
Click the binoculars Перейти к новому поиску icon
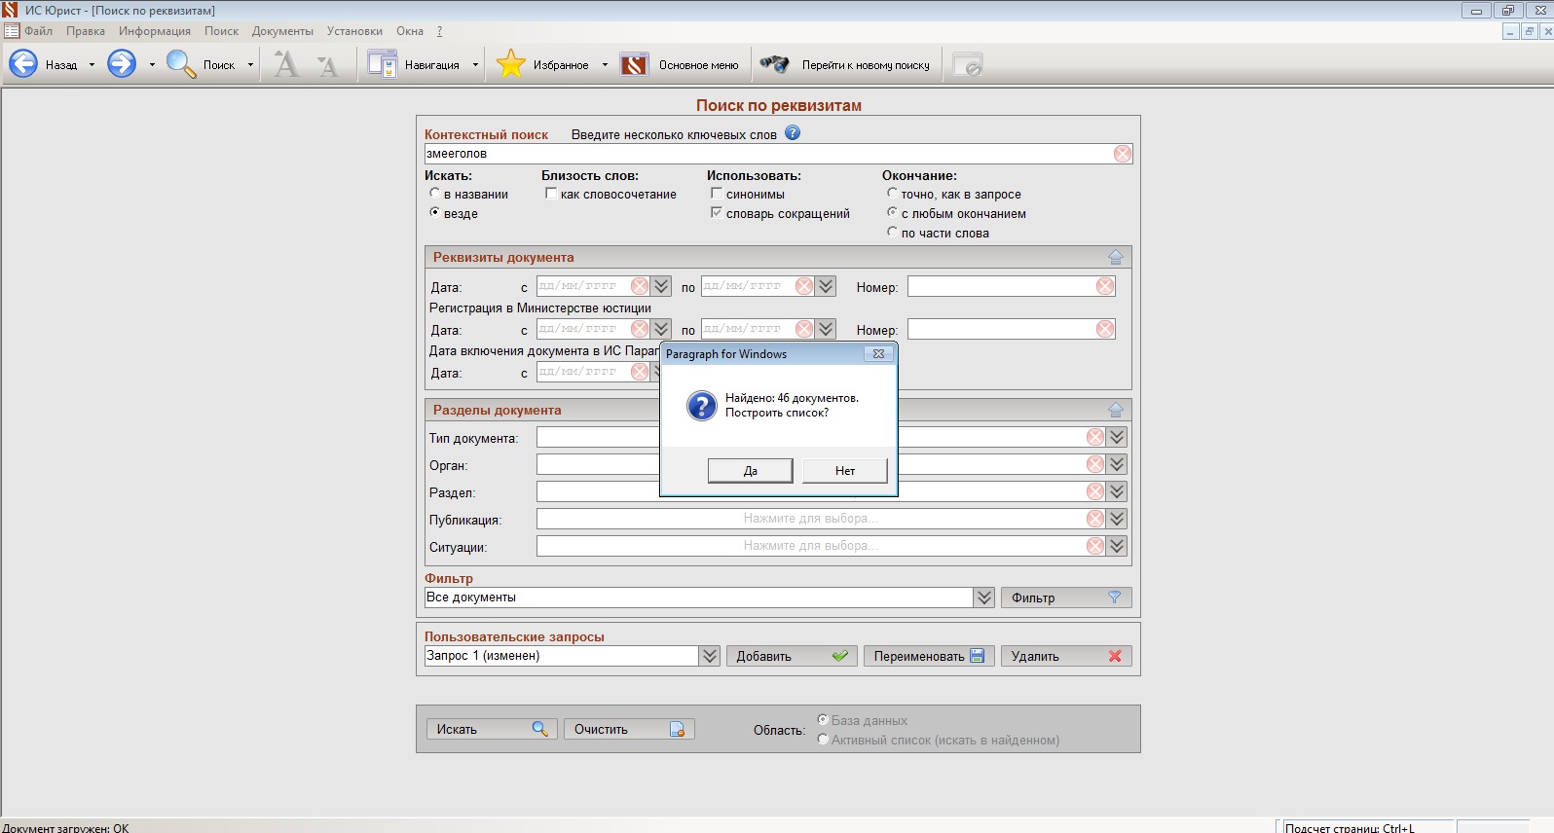point(775,65)
